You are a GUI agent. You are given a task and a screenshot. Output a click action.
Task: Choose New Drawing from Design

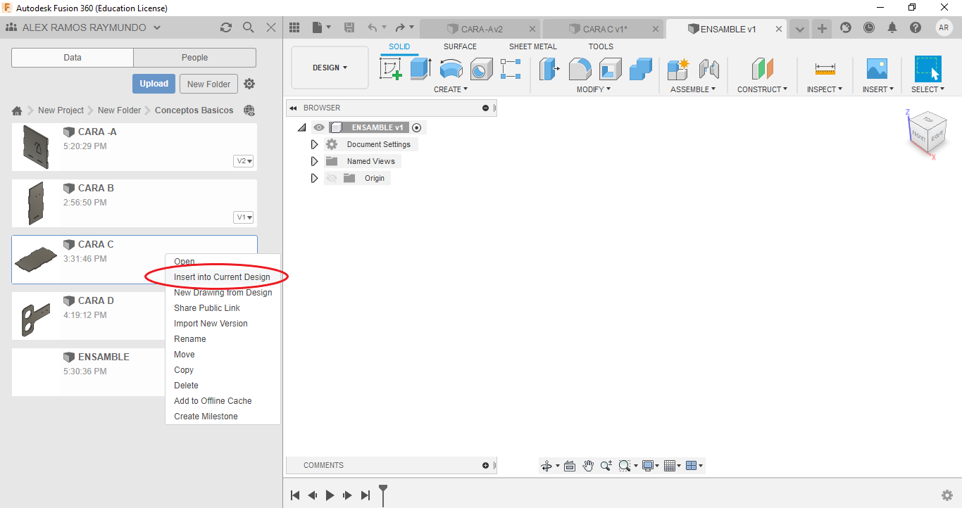click(x=223, y=293)
